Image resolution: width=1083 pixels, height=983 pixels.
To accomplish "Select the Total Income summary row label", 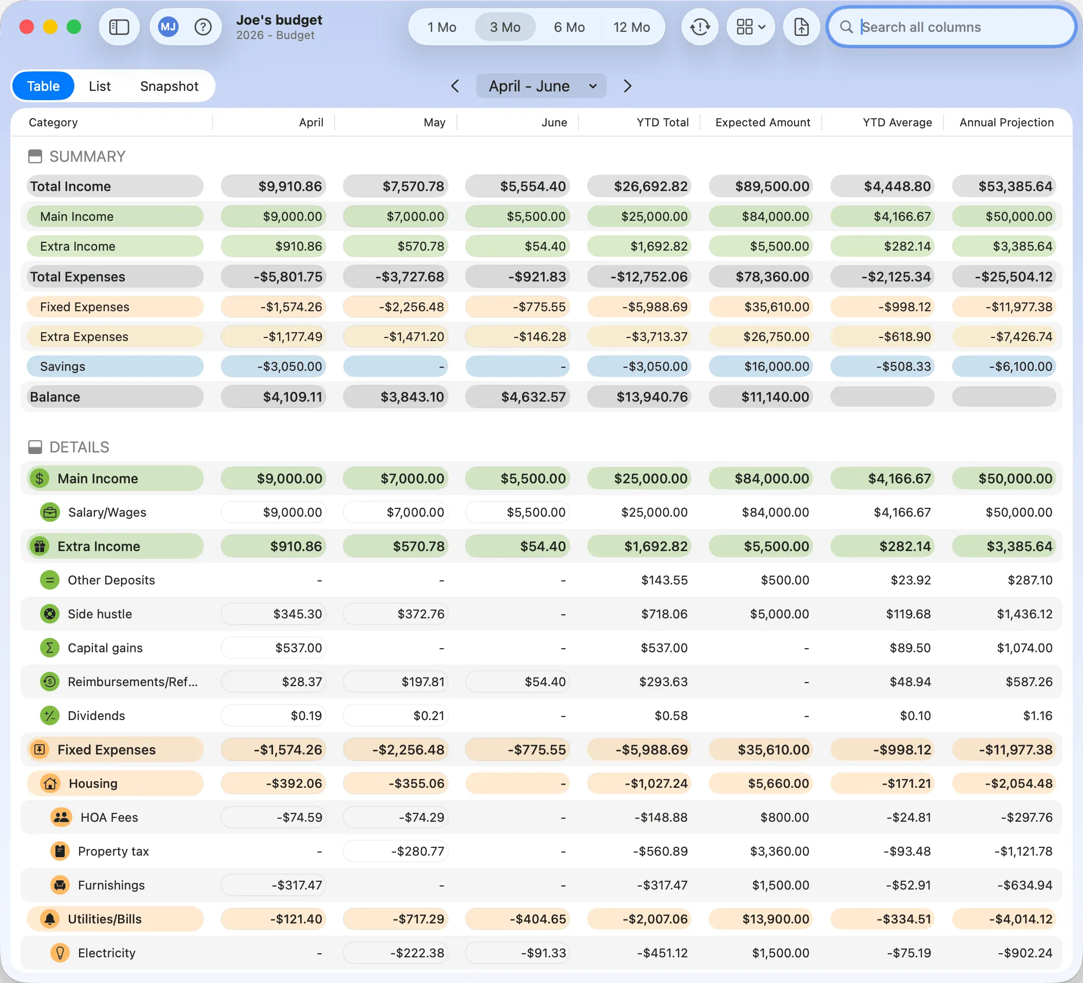I will click(115, 186).
